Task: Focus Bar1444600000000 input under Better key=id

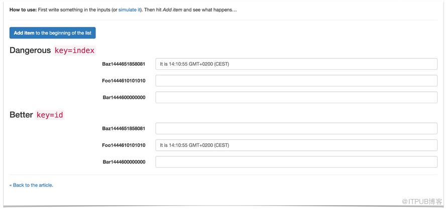Action: pyautogui.click(x=296, y=162)
